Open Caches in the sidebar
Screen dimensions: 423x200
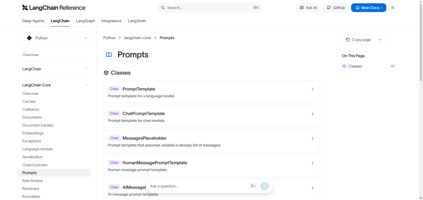pyautogui.click(x=29, y=101)
